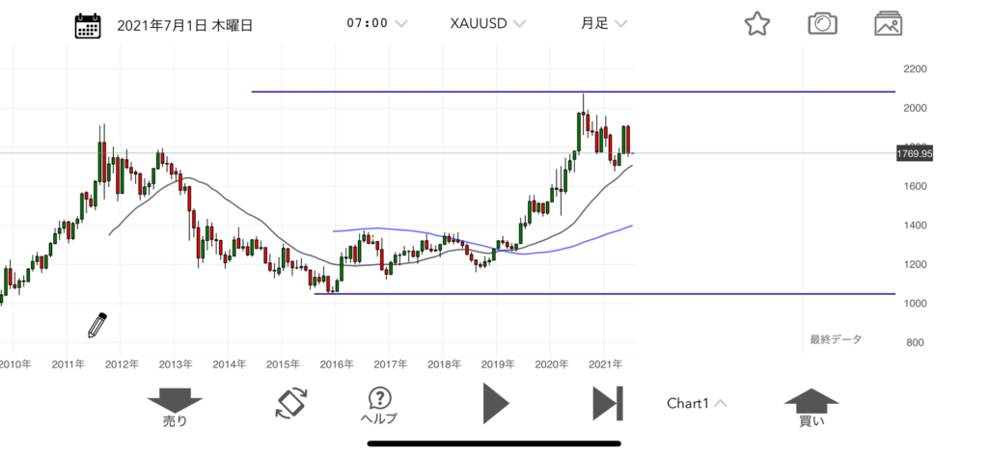Expand the 07:00 time dropdown
This screenshot has width=988, height=456.
pyautogui.click(x=376, y=23)
